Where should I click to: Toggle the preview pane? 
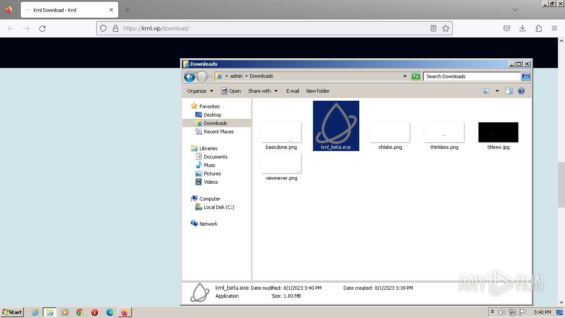pyautogui.click(x=508, y=91)
